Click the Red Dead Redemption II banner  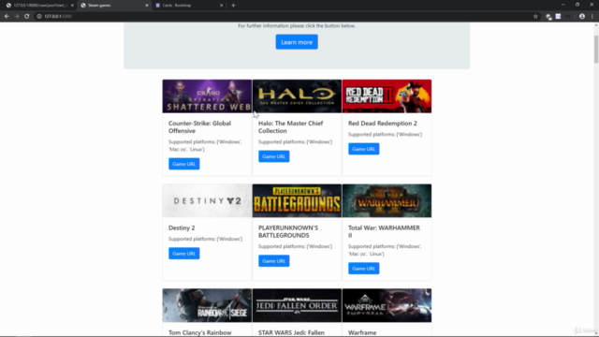coord(387,96)
